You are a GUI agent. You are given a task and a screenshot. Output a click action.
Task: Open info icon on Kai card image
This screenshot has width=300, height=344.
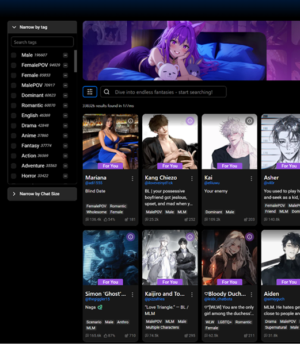point(249,121)
